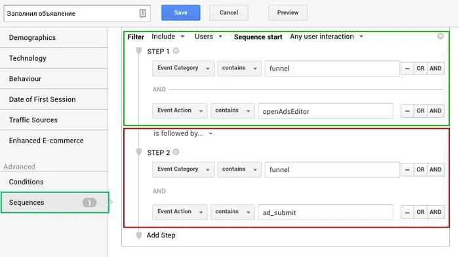
Task: Remove Step 2 Event Category condition (minus)
Action: click(407, 169)
